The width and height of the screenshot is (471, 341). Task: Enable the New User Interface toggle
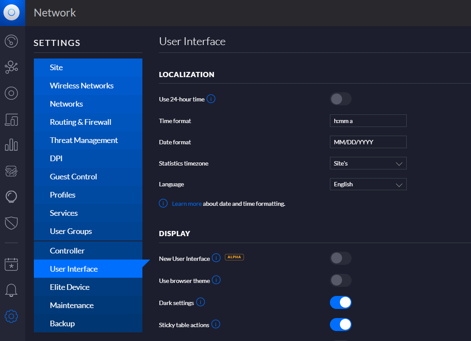point(340,258)
